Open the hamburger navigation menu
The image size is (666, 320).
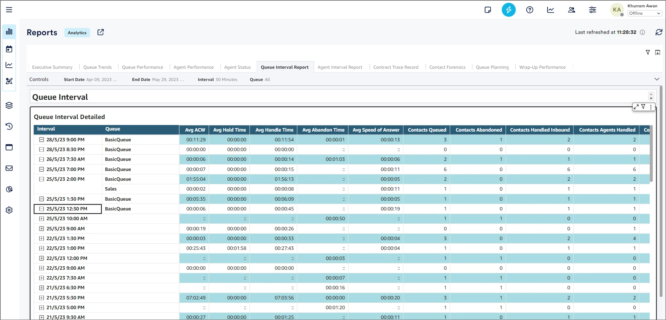tap(9, 10)
